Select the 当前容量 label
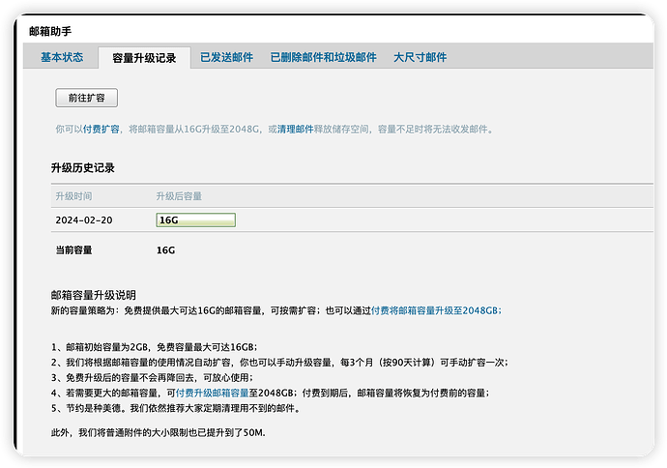The height and width of the screenshot is (468, 667). pos(73,249)
